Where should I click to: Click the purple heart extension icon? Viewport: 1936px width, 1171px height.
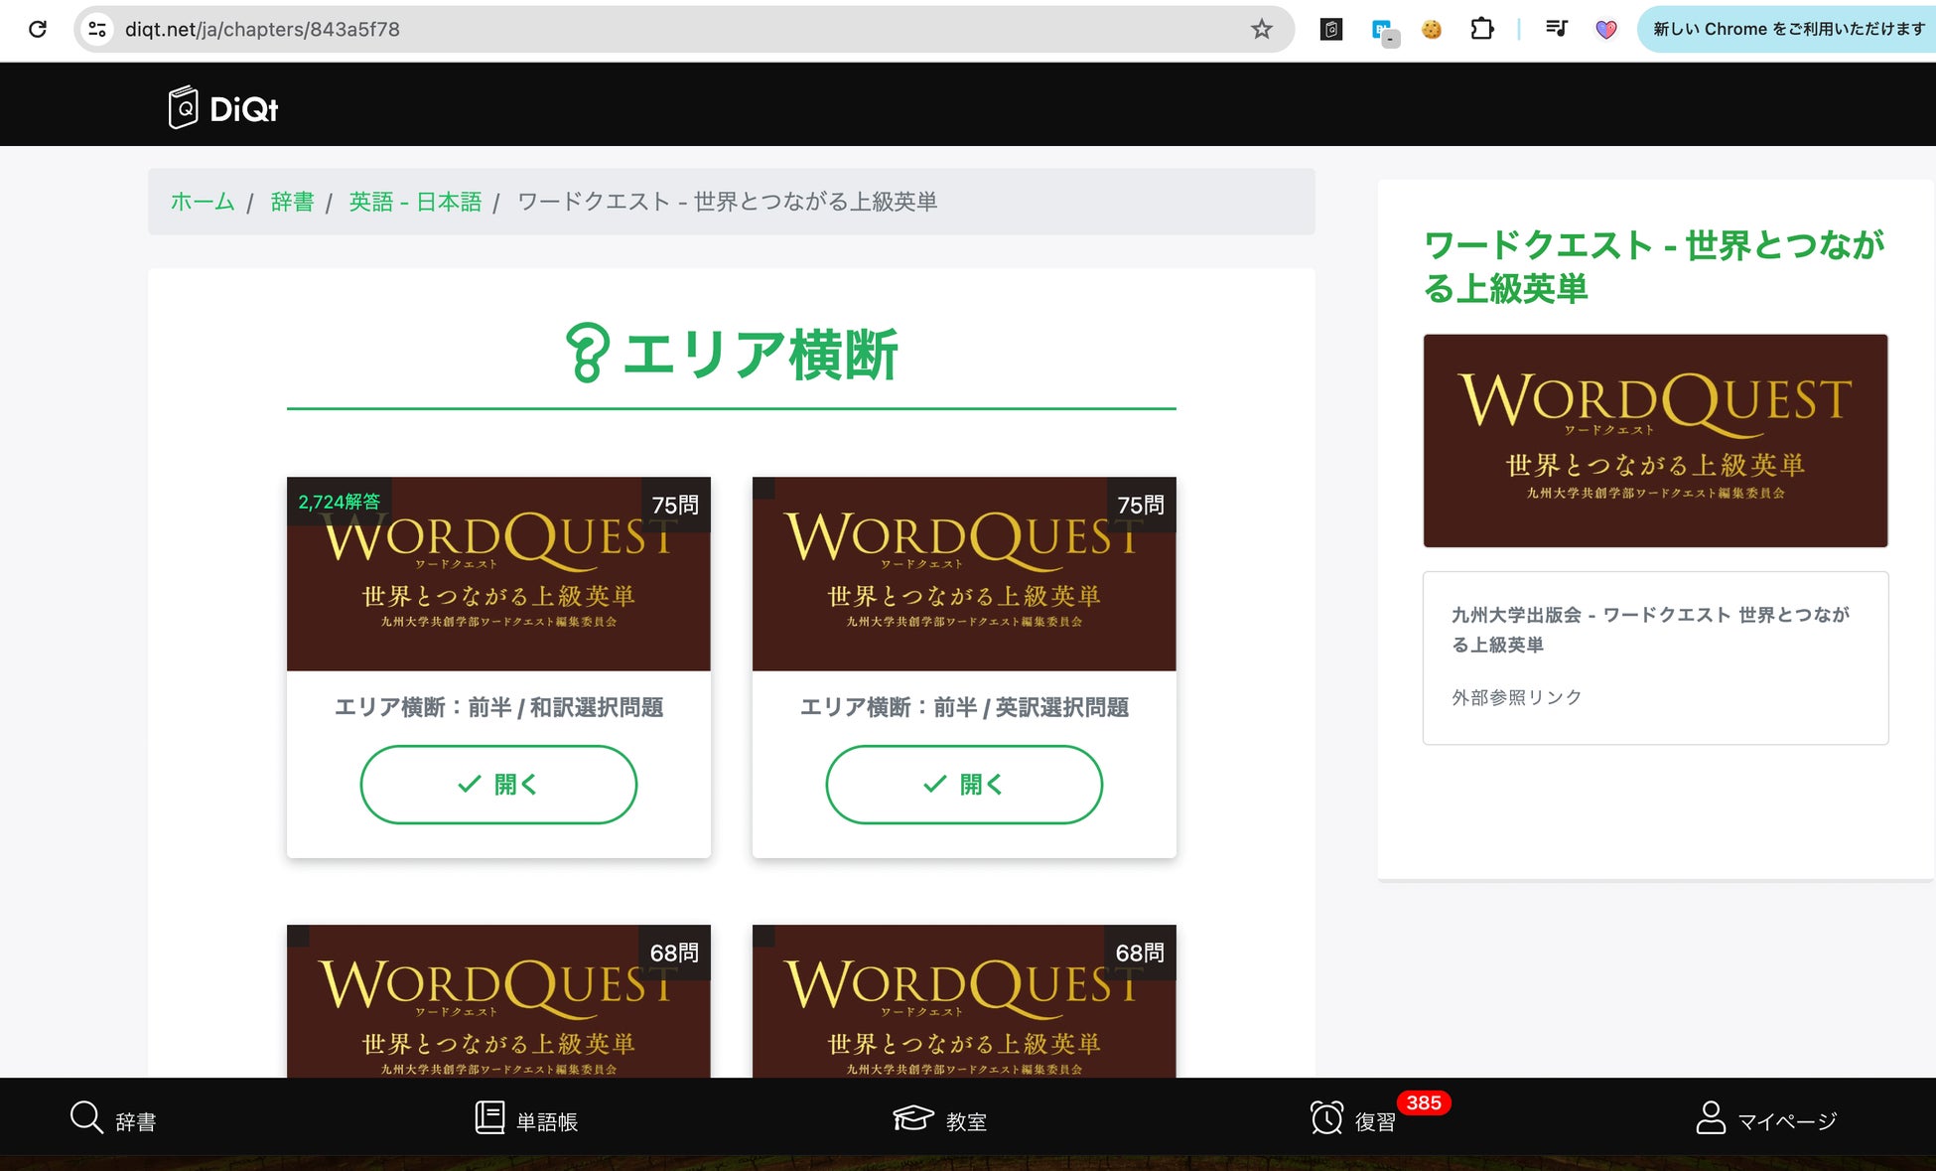tap(1605, 29)
